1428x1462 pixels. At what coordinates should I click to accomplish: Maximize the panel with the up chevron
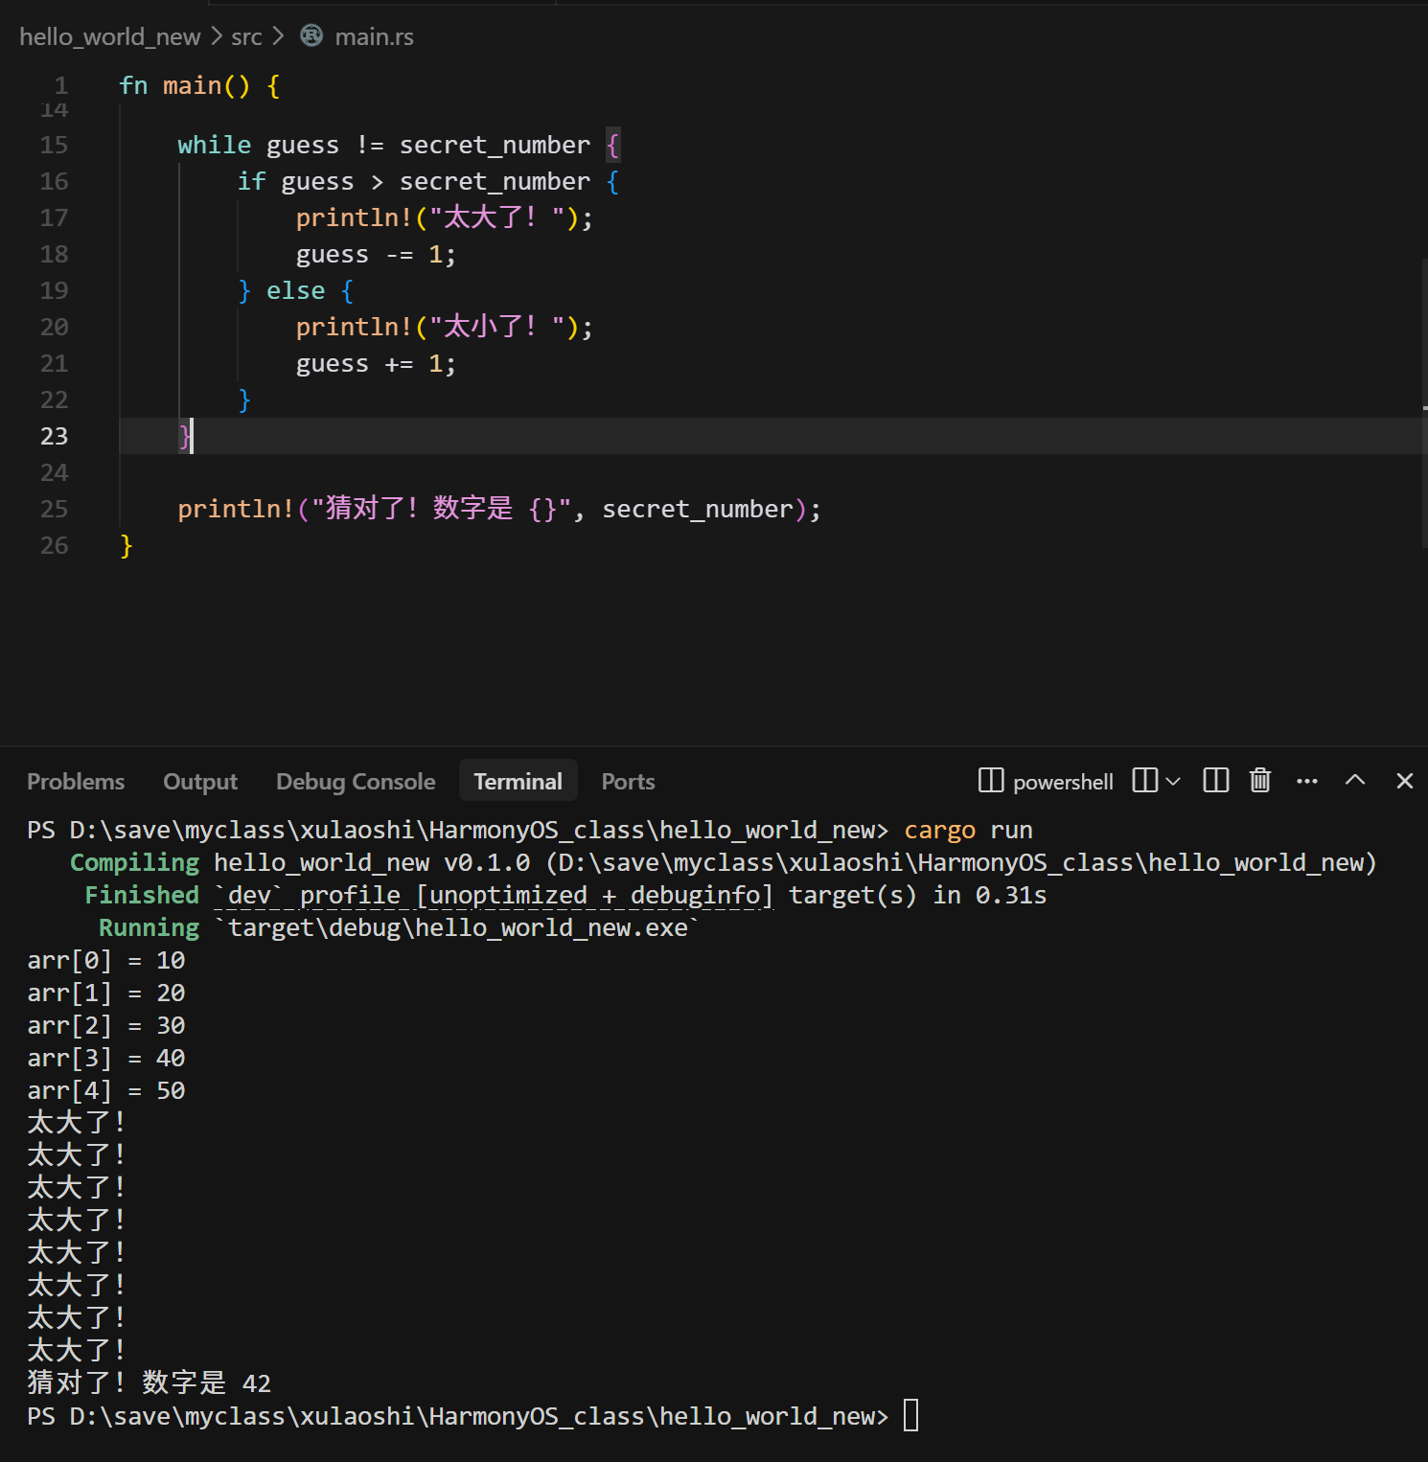(1355, 780)
